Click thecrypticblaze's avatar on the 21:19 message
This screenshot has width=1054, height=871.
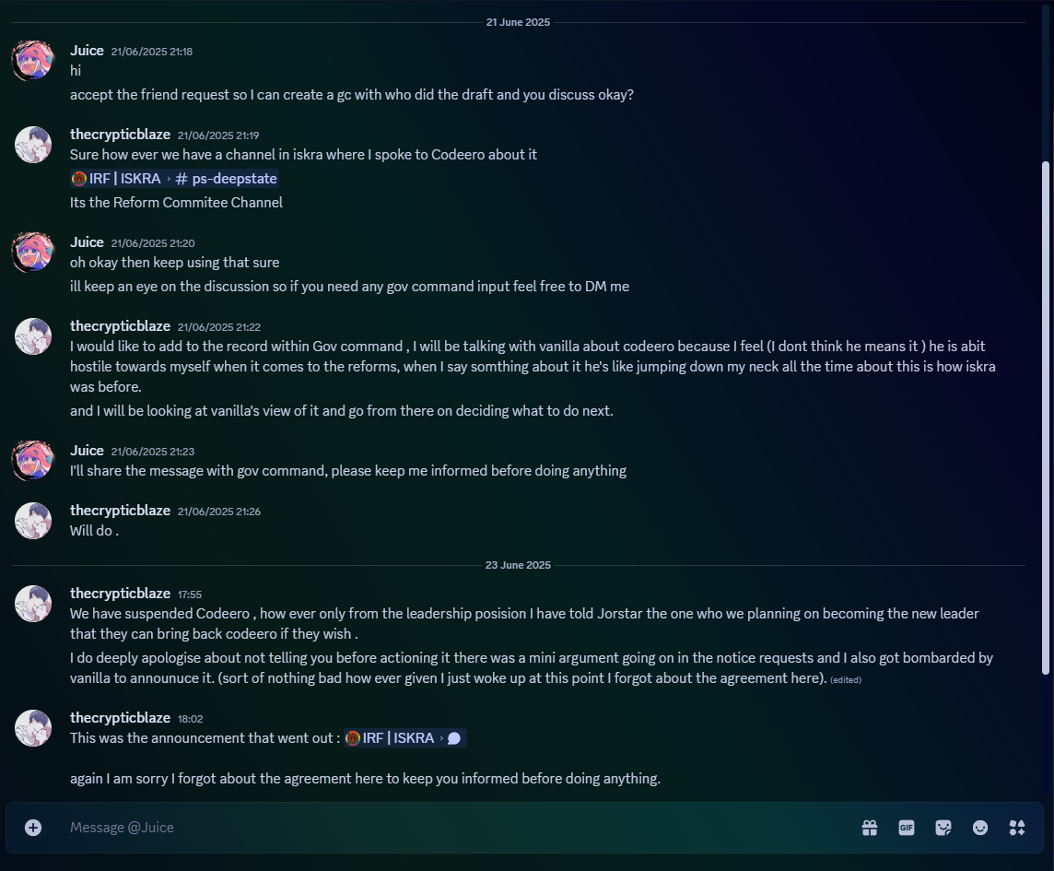(x=33, y=145)
